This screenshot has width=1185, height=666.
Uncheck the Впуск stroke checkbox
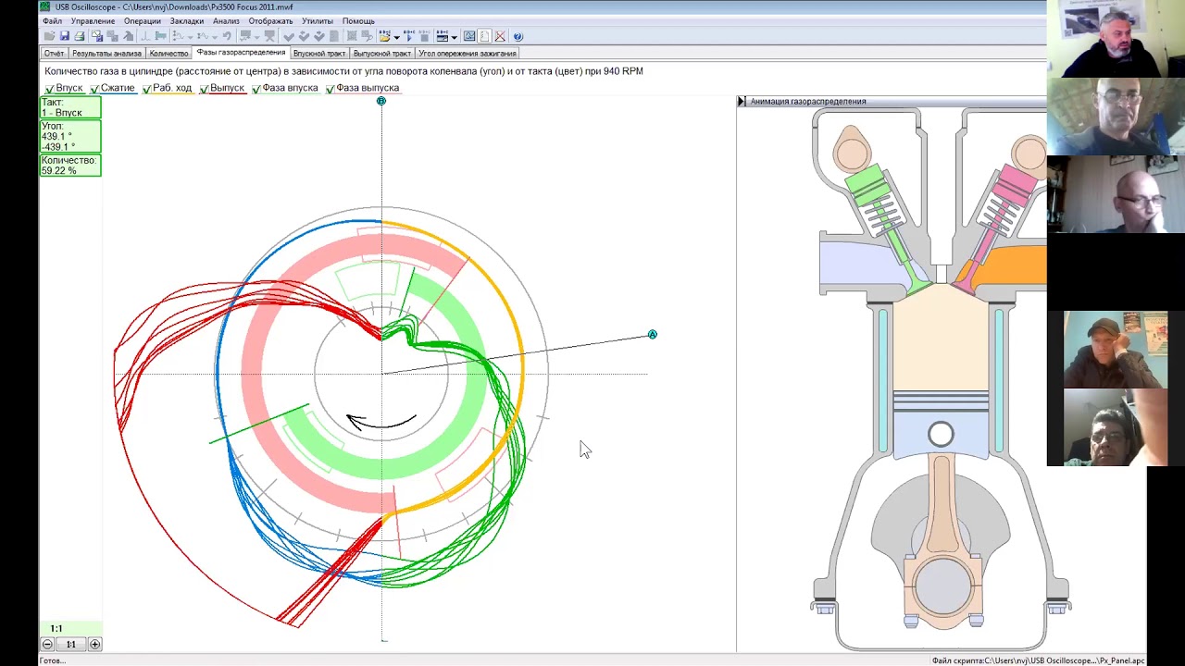pyautogui.click(x=49, y=89)
